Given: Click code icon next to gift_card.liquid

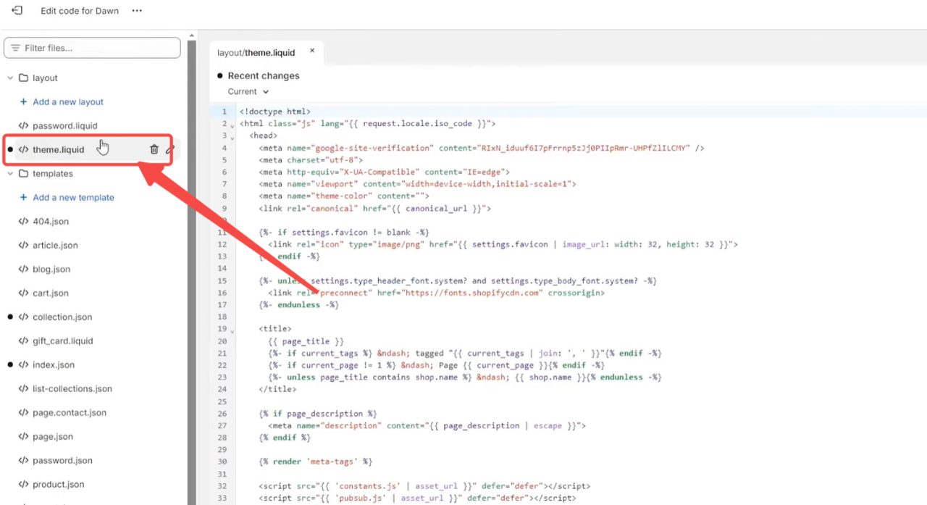Looking at the screenshot, I should [x=23, y=341].
